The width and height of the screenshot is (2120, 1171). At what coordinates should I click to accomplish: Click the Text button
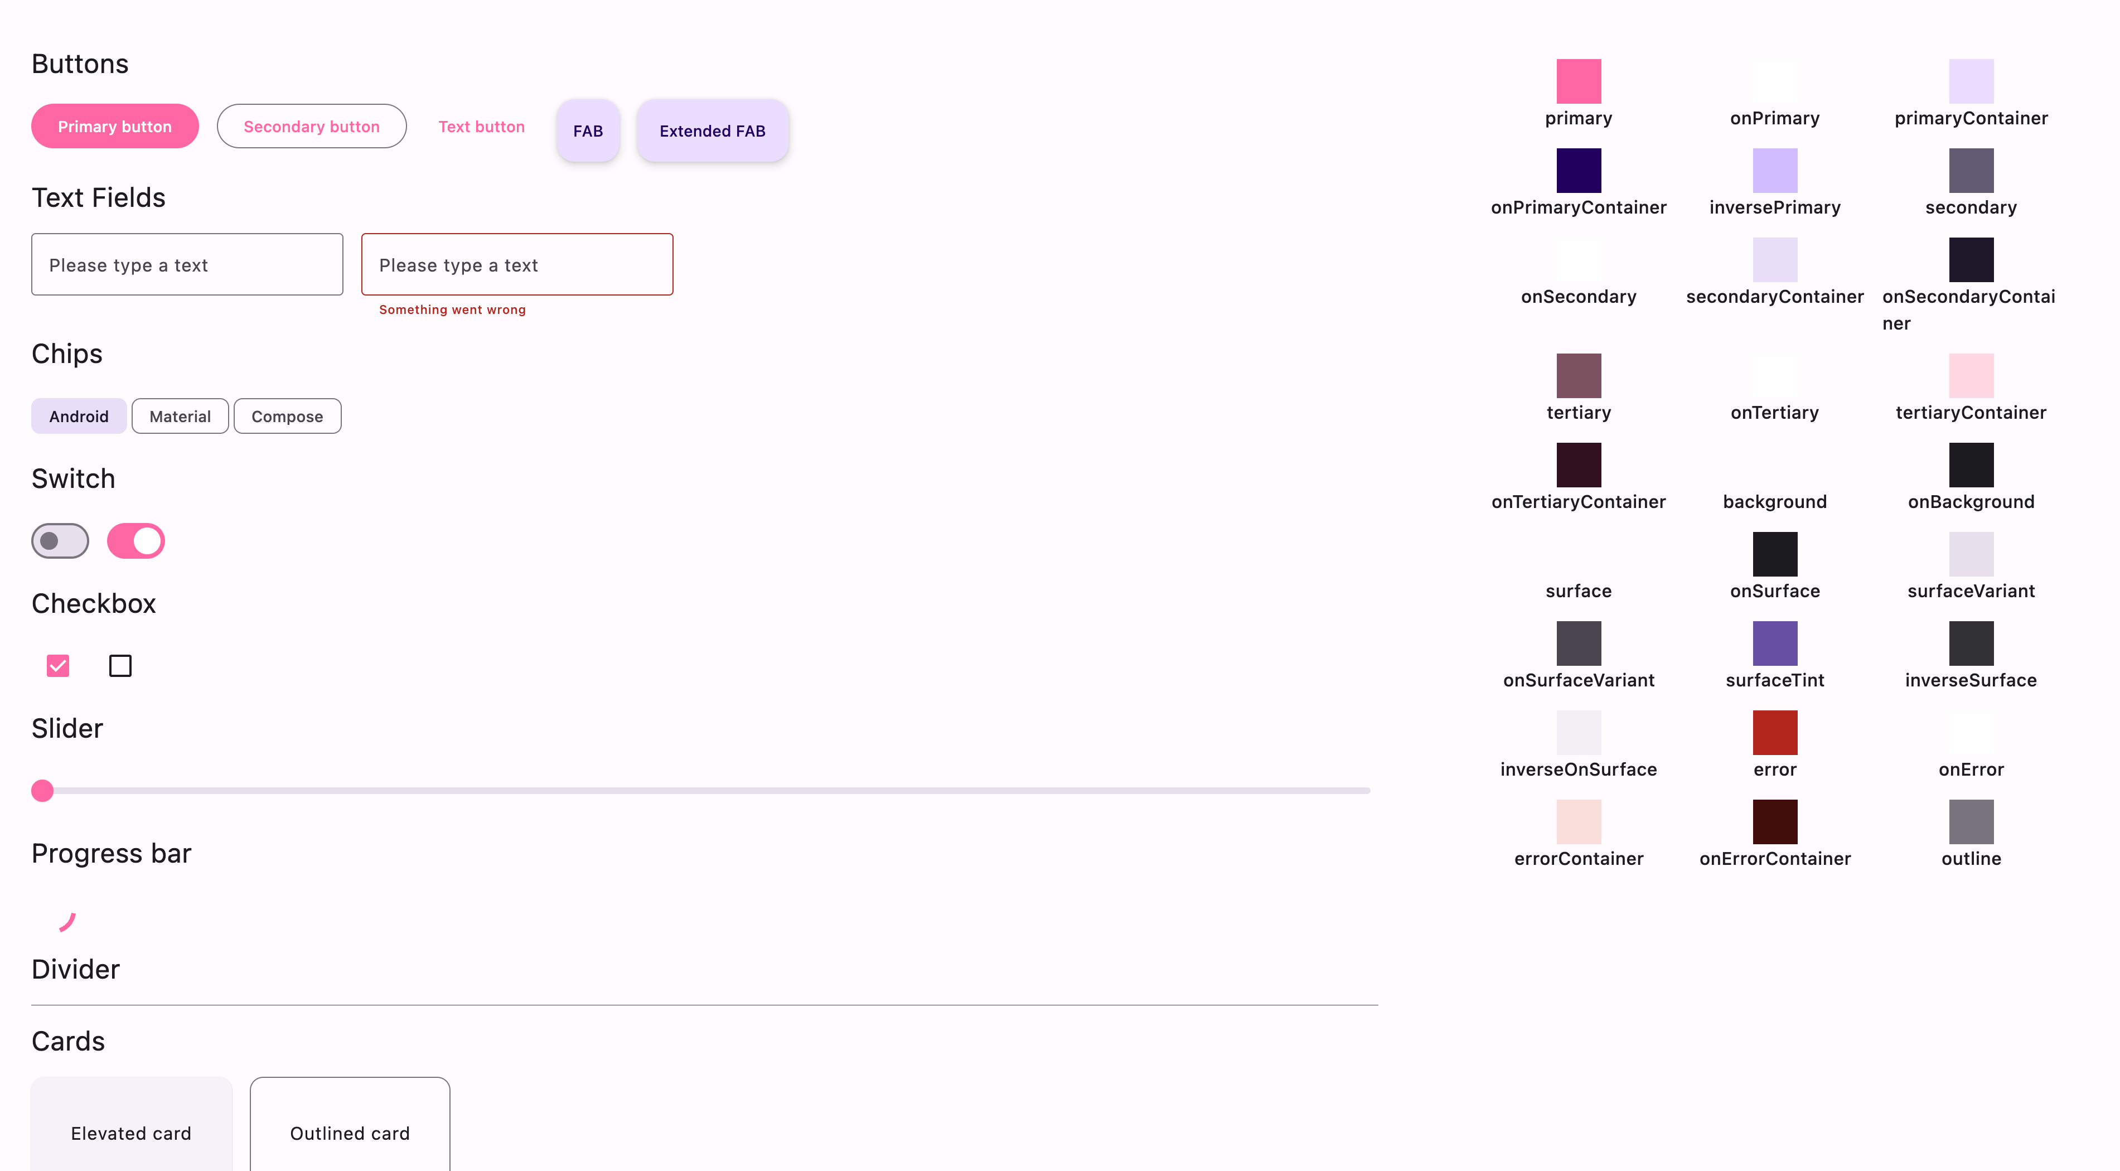[481, 126]
